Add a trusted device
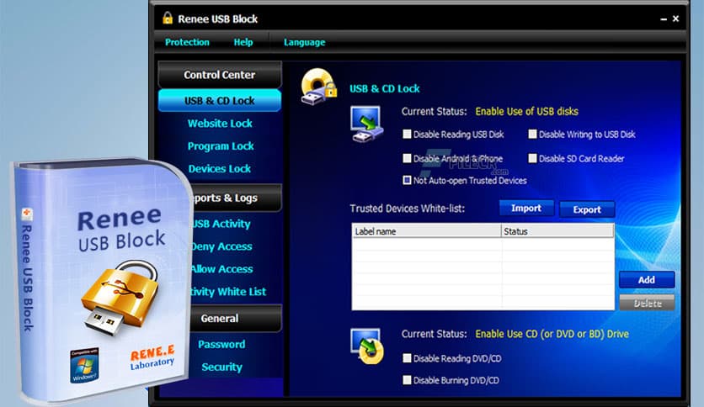The height and width of the screenshot is (407, 704). tap(647, 280)
